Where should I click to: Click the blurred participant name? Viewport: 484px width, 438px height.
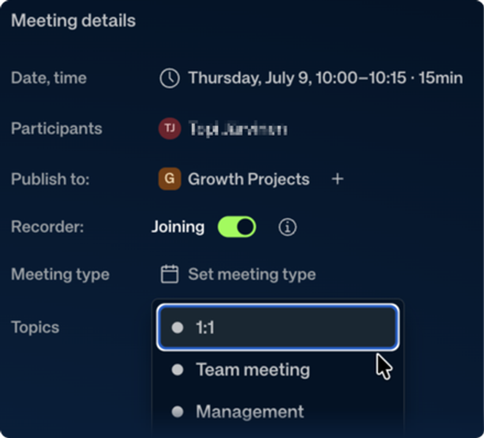[238, 129]
